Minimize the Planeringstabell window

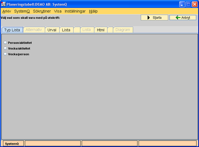click(x=182, y=4)
